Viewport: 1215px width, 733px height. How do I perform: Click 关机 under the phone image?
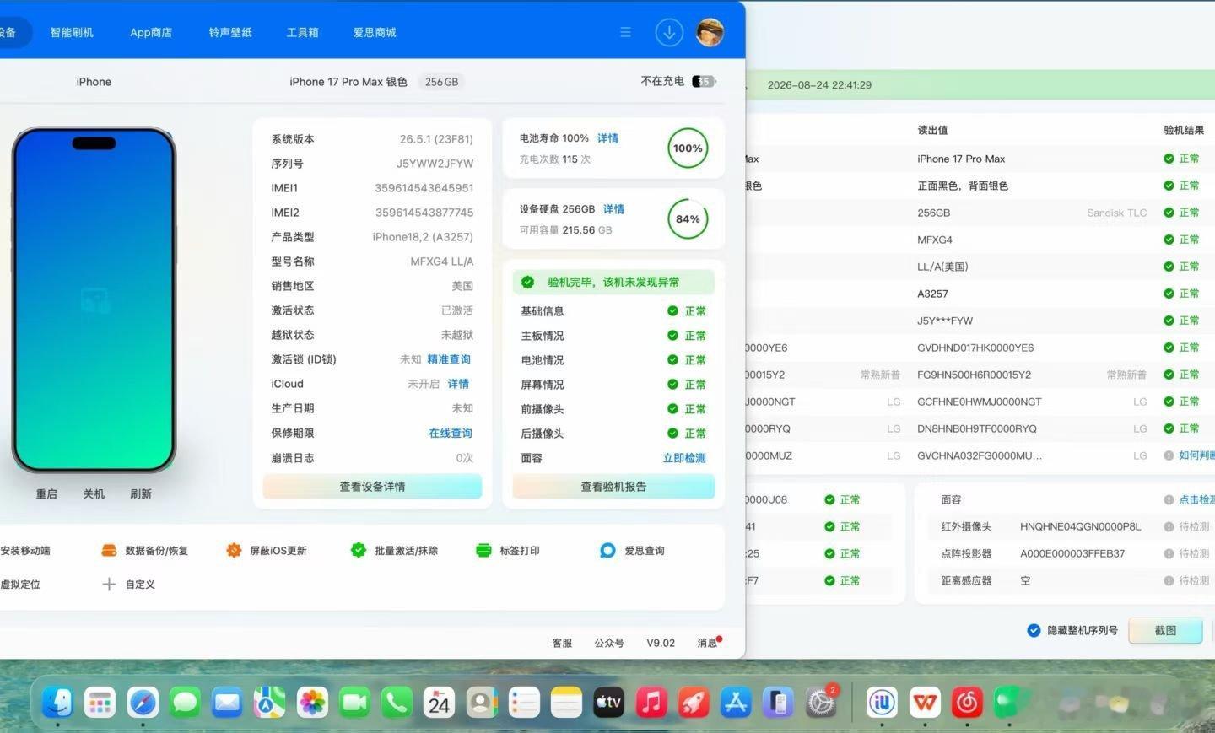[x=94, y=494]
